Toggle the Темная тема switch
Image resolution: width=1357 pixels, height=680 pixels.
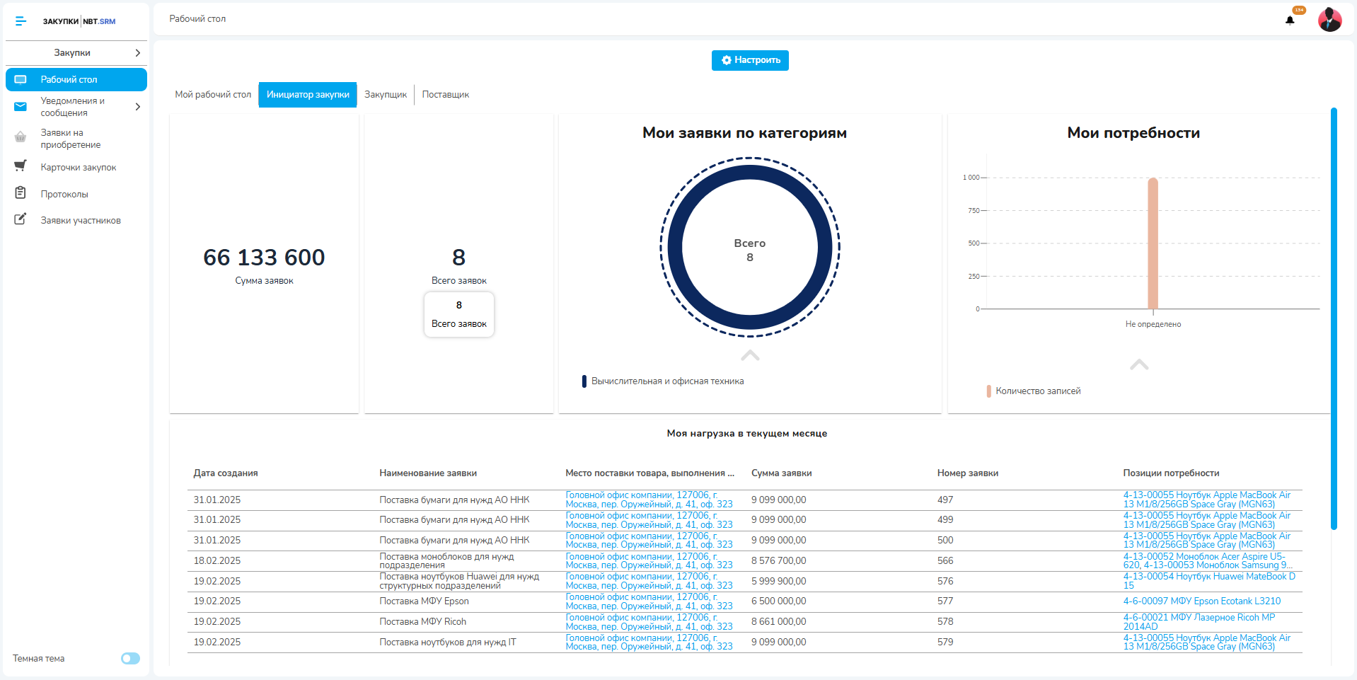(130, 659)
